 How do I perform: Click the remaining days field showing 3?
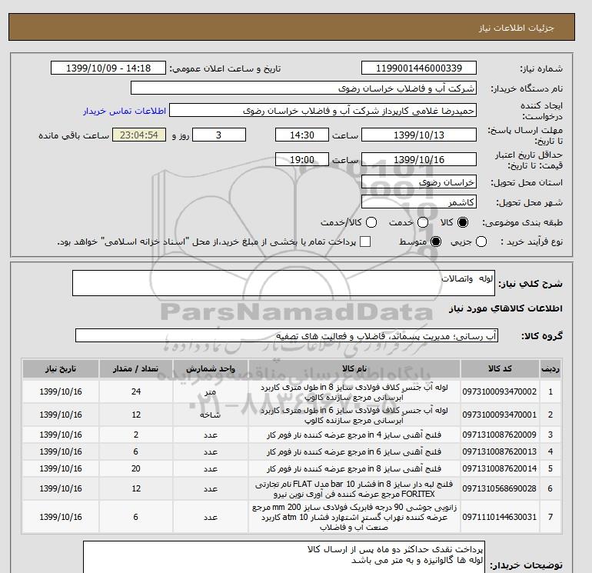click(x=219, y=135)
